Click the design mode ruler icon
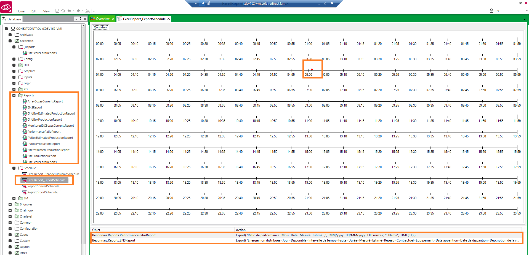 [87, 11]
